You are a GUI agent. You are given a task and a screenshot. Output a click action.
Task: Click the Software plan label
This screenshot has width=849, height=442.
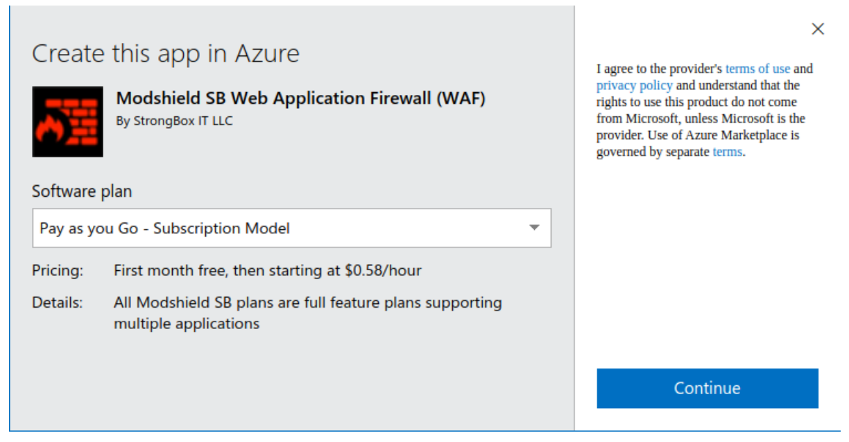(x=82, y=191)
